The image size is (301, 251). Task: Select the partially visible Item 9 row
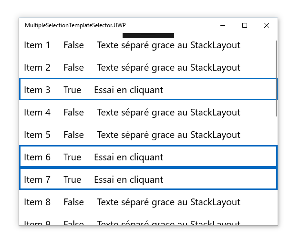click(143, 222)
